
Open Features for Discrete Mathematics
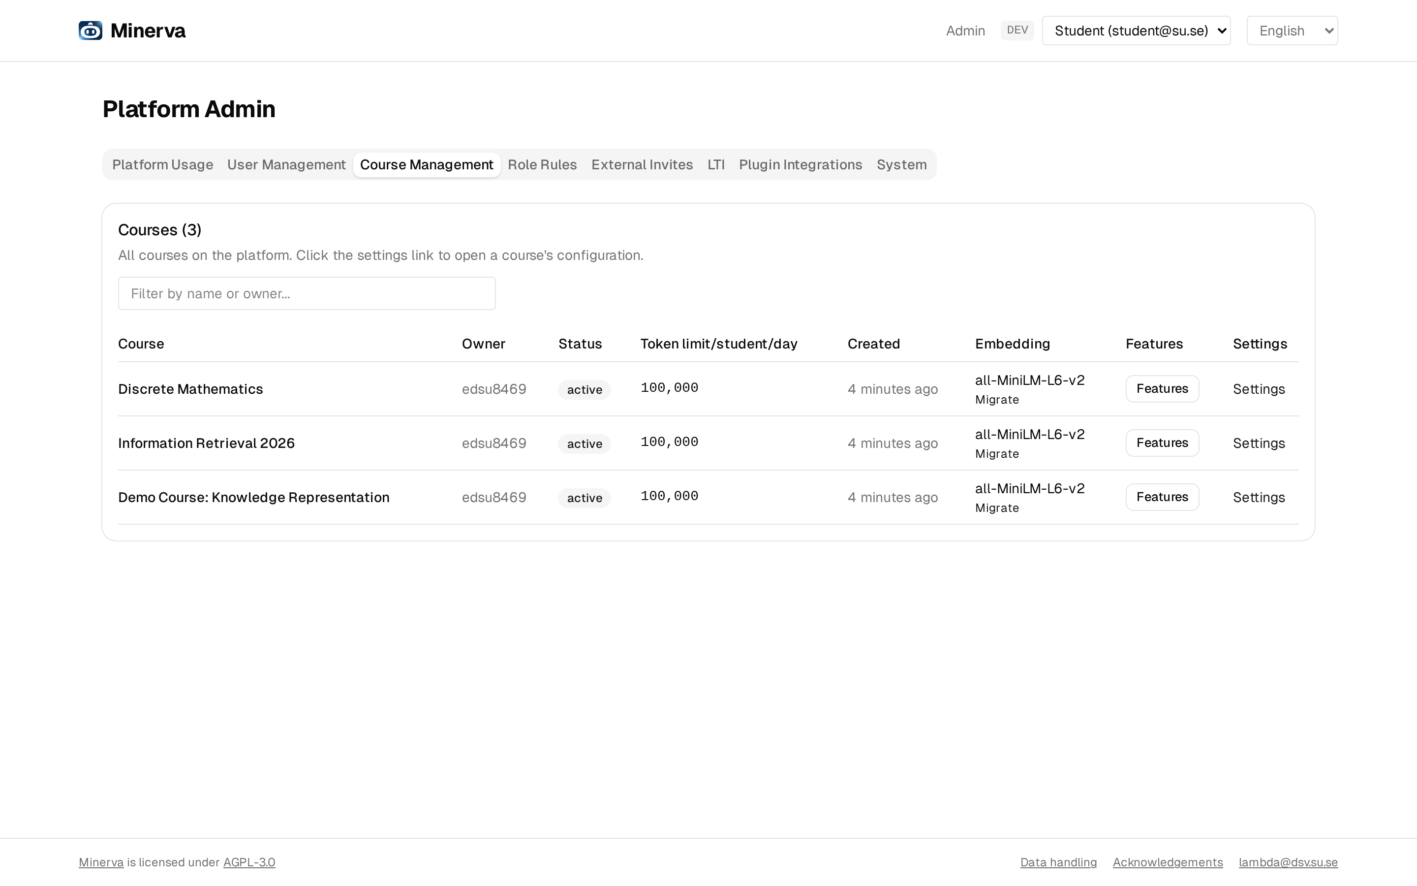pos(1162,389)
